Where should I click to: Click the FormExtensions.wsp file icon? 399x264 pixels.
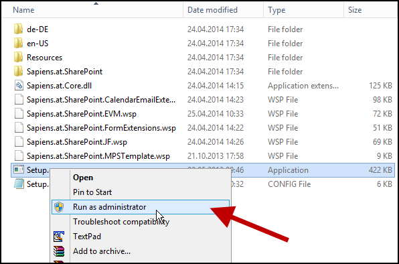pos(19,127)
